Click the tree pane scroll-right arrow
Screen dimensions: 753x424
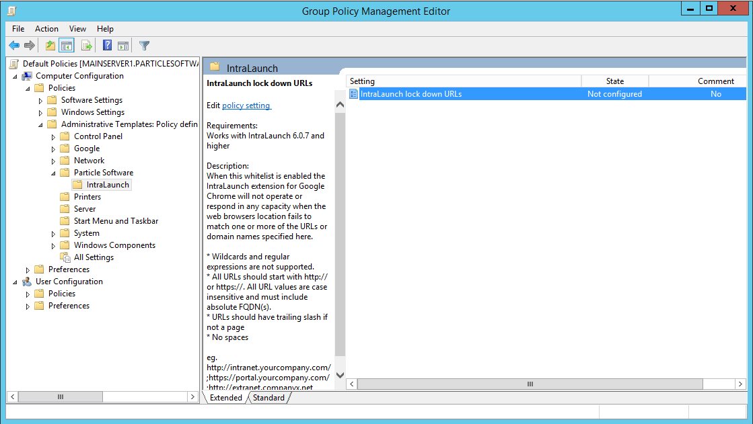click(192, 396)
